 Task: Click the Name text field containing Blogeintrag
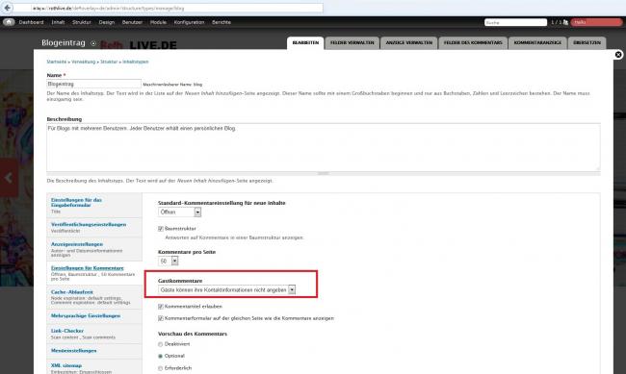point(93,85)
